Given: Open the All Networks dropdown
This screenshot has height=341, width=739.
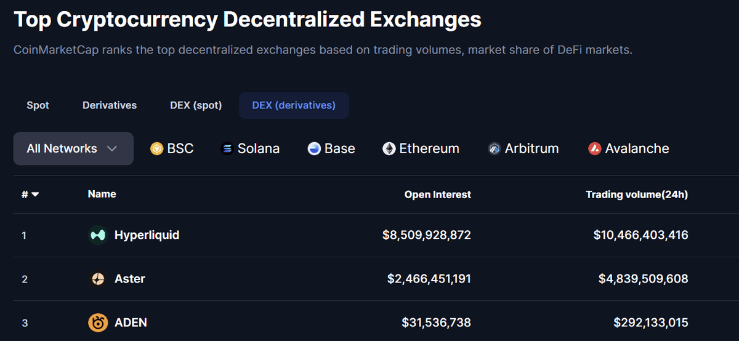Looking at the screenshot, I should pyautogui.click(x=73, y=148).
